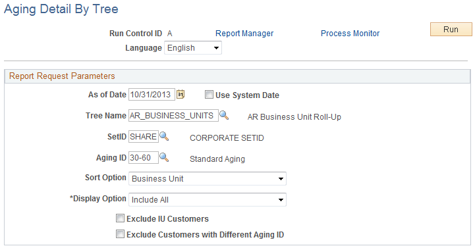Click the Aging ID text field
This screenshot has width=475, height=248.
pyautogui.click(x=144, y=158)
